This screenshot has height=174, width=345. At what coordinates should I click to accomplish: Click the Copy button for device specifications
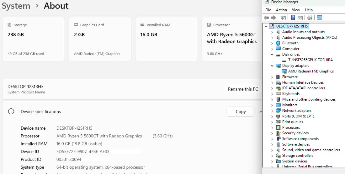(x=241, y=112)
